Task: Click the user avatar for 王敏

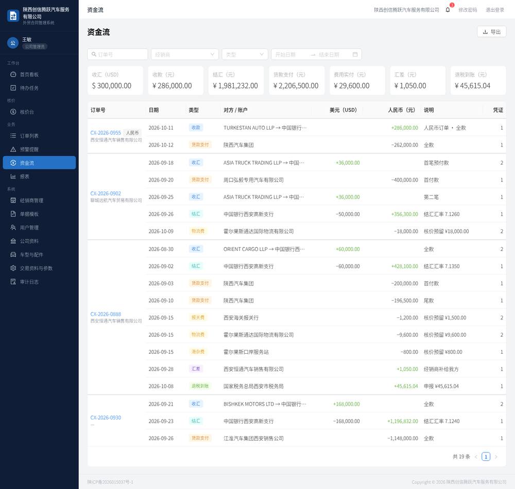Action: point(13,43)
